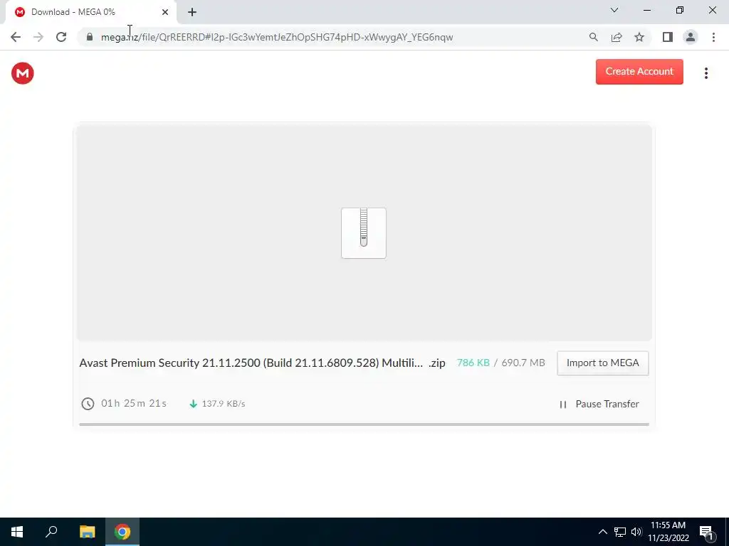Image resolution: width=729 pixels, height=546 pixels.
Task: Click the 01h 25m 21s remaining time
Action: tap(134, 403)
